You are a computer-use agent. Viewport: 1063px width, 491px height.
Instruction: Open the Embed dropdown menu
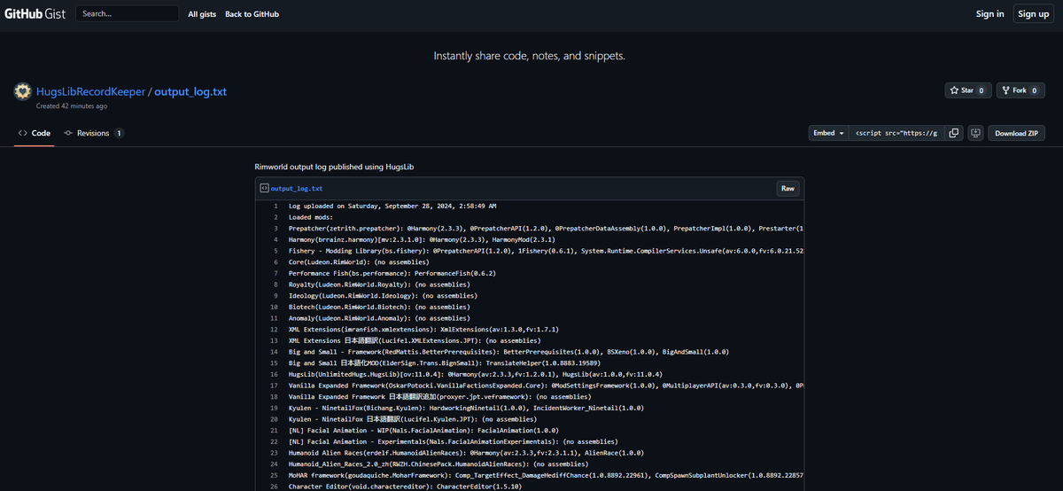coord(828,133)
